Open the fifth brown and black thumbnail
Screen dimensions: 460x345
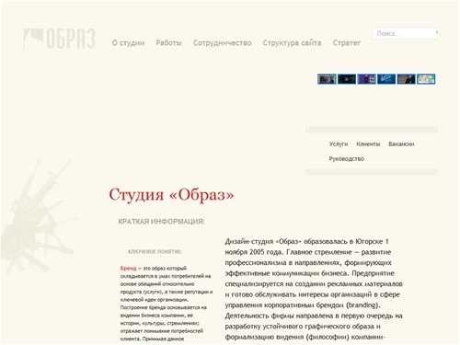click(x=406, y=79)
